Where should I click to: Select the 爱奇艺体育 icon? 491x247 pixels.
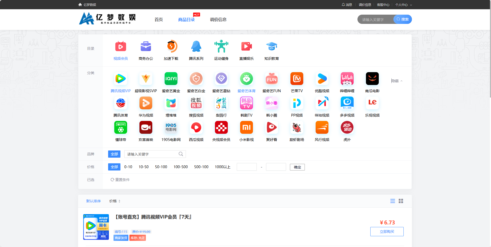(247, 79)
